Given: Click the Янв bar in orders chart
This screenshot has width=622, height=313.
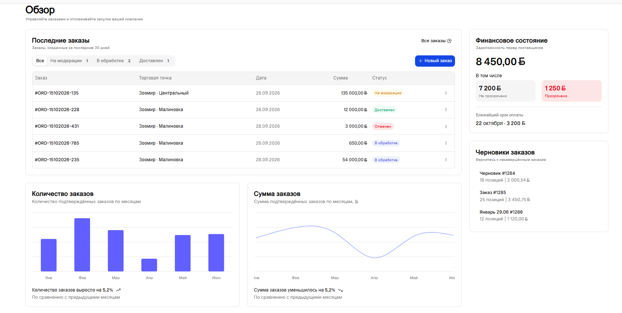Looking at the screenshot, I should 49,255.
